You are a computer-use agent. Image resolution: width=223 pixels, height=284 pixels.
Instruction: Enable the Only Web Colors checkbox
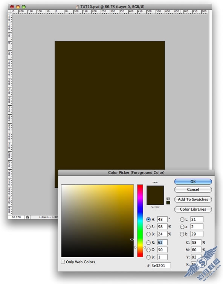click(63, 262)
